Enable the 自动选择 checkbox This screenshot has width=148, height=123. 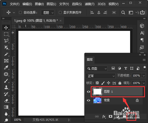pos(20,13)
